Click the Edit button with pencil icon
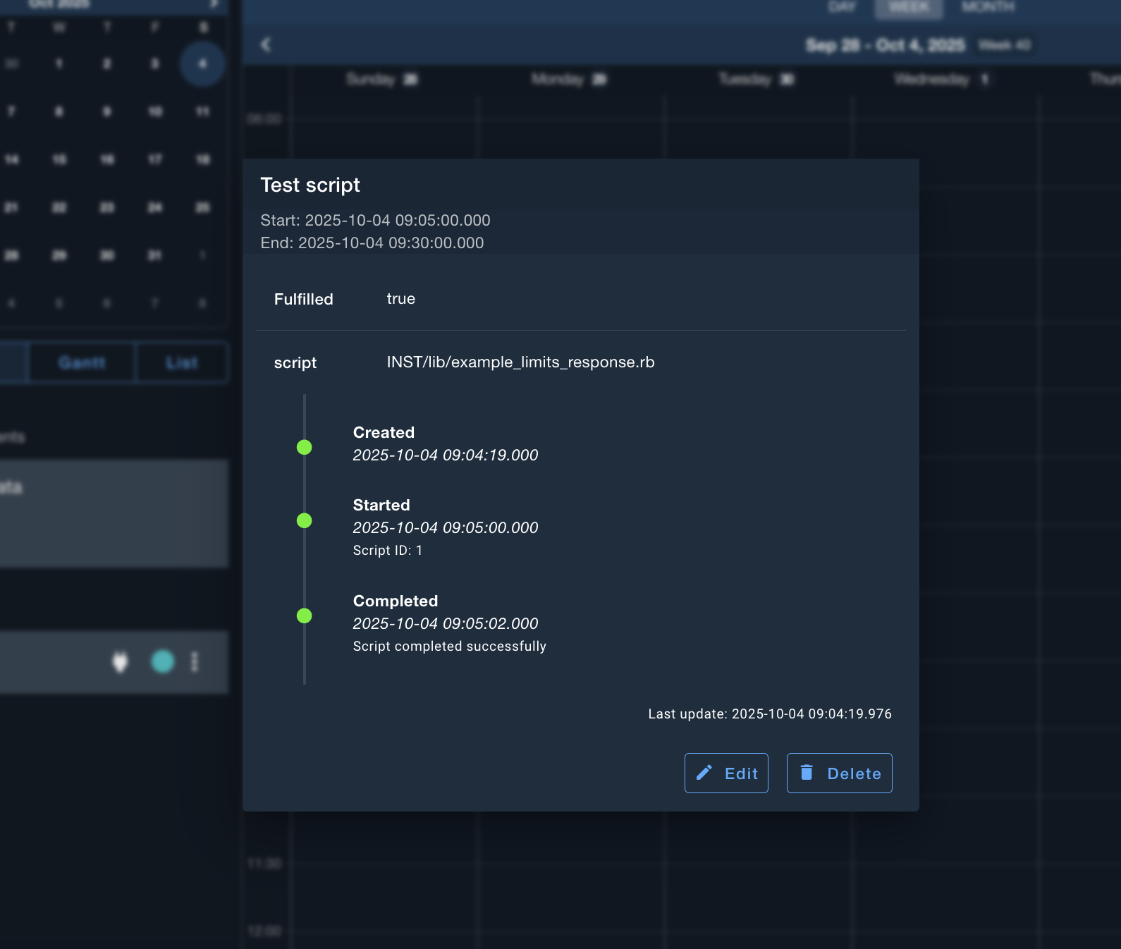Viewport: 1121px width, 949px height. [726, 773]
